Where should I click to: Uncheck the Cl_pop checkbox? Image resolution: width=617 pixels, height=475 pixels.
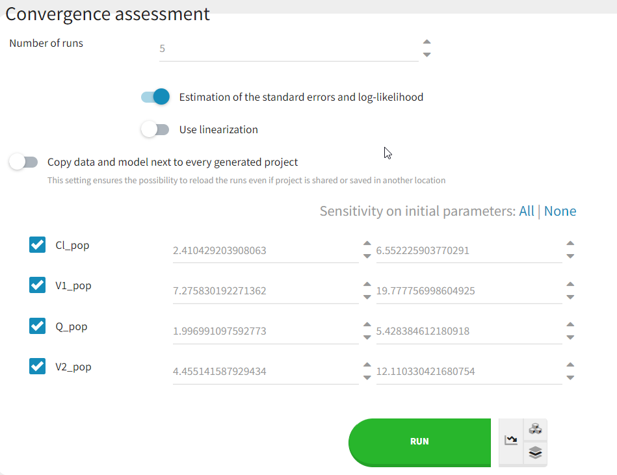(x=38, y=245)
